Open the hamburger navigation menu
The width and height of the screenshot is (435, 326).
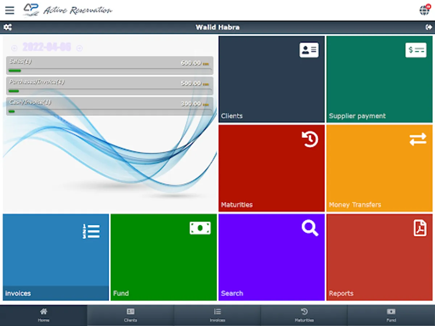pyautogui.click(x=9, y=10)
